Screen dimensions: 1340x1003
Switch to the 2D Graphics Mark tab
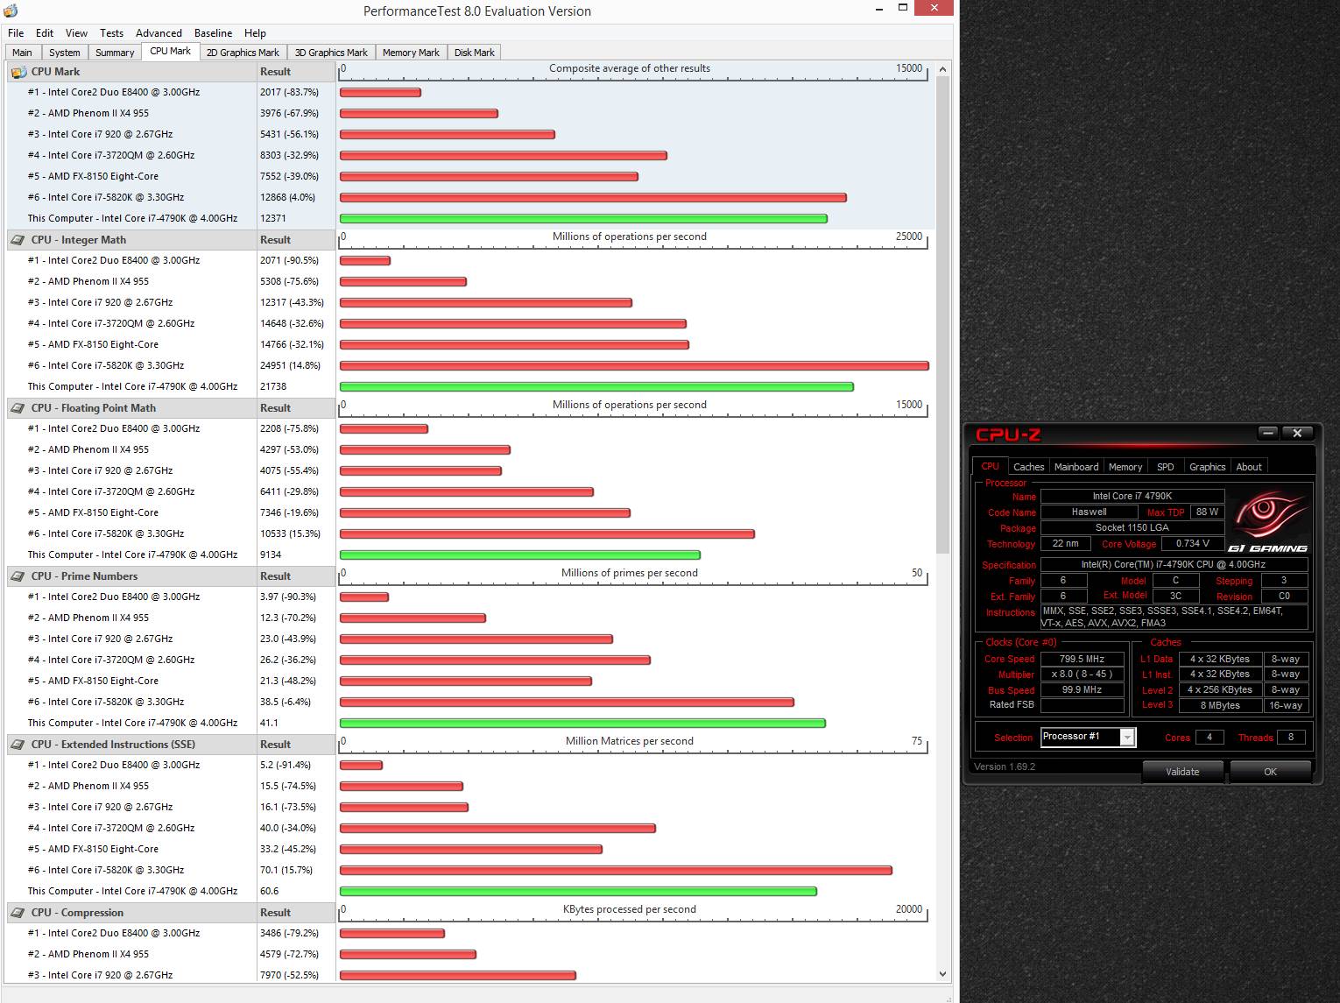click(243, 53)
